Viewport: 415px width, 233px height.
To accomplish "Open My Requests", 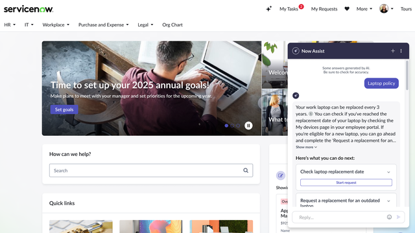I will click(x=324, y=9).
